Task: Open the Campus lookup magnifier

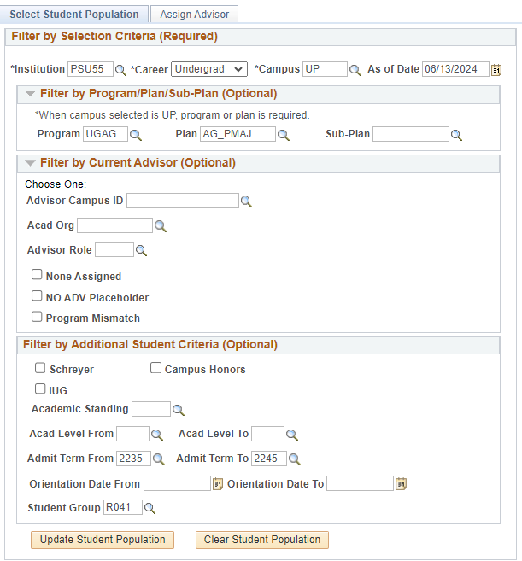Action: click(355, 70)
